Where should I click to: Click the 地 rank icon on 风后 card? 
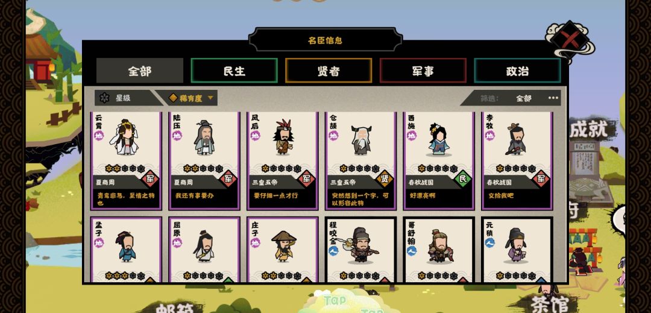(255, 136)
